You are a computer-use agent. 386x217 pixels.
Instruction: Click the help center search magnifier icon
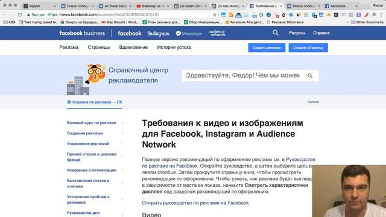(x=310, y=76)
